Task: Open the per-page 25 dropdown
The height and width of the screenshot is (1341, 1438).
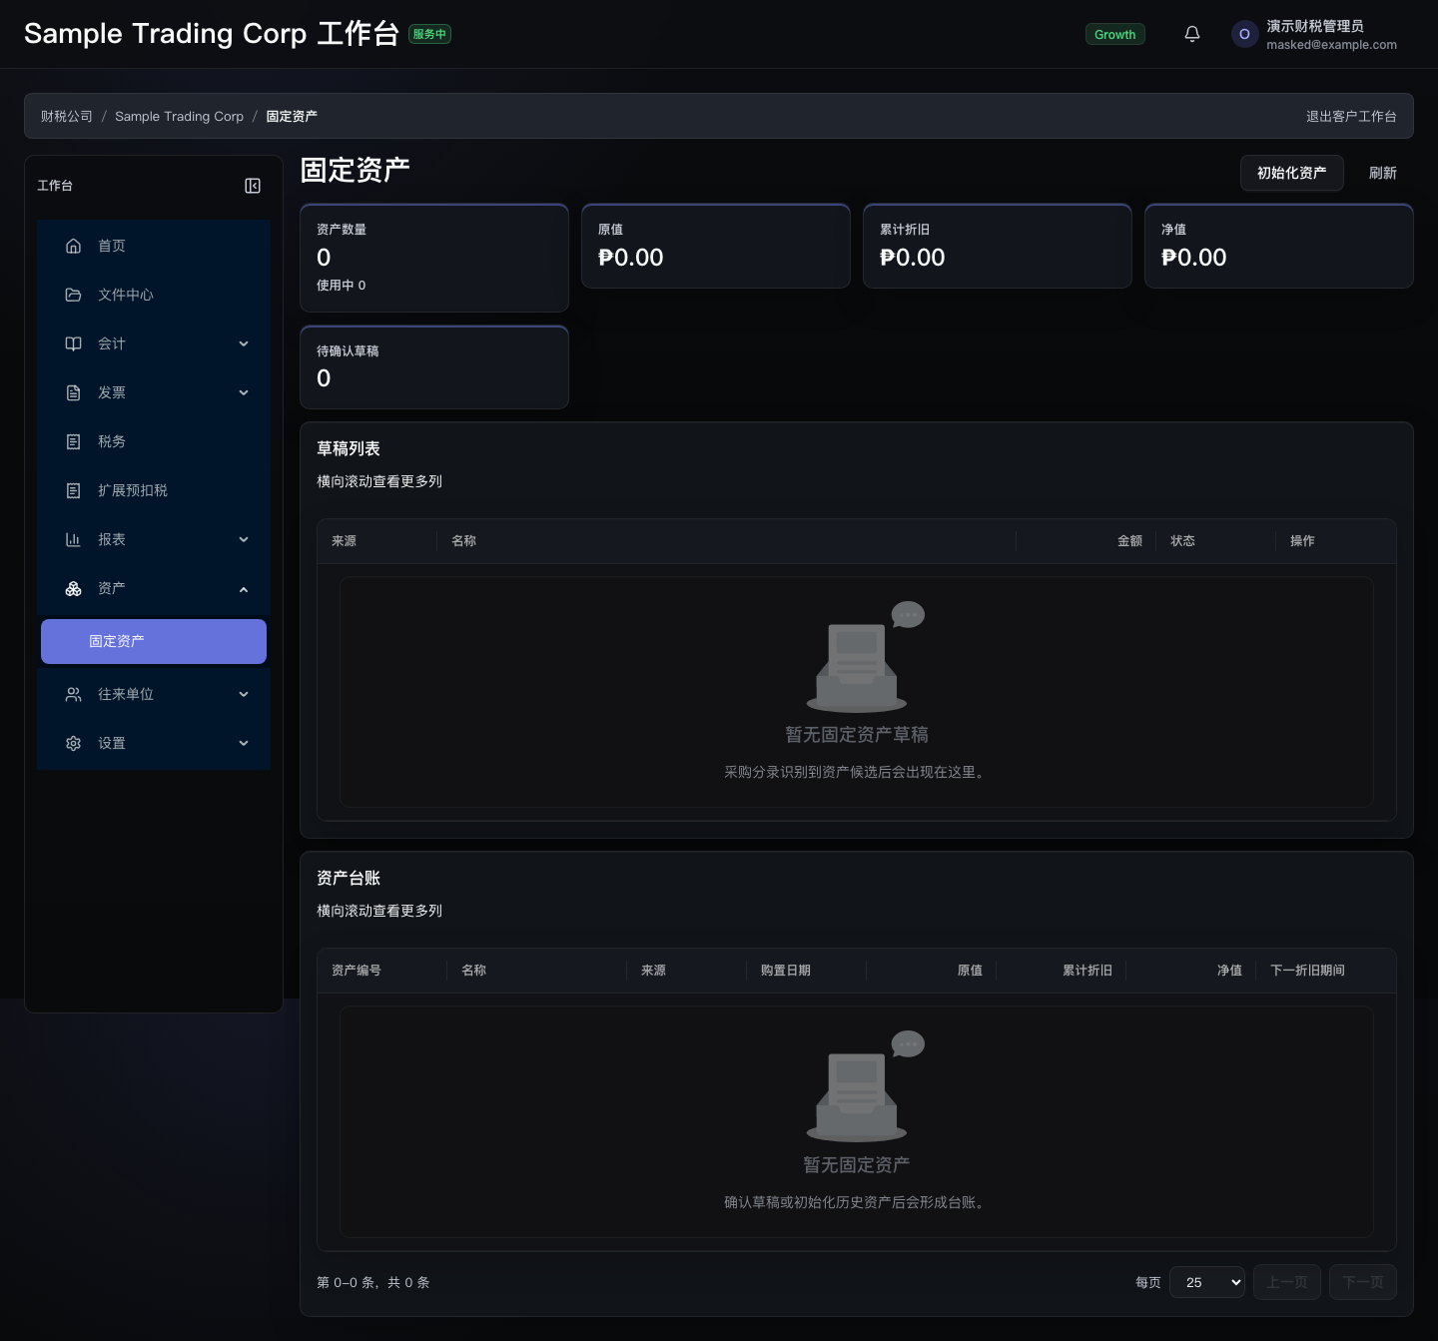Action: [x=1207, y=1282]
